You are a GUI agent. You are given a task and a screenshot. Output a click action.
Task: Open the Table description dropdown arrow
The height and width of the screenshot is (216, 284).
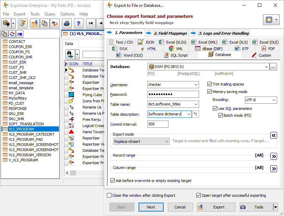coord(188,114)
